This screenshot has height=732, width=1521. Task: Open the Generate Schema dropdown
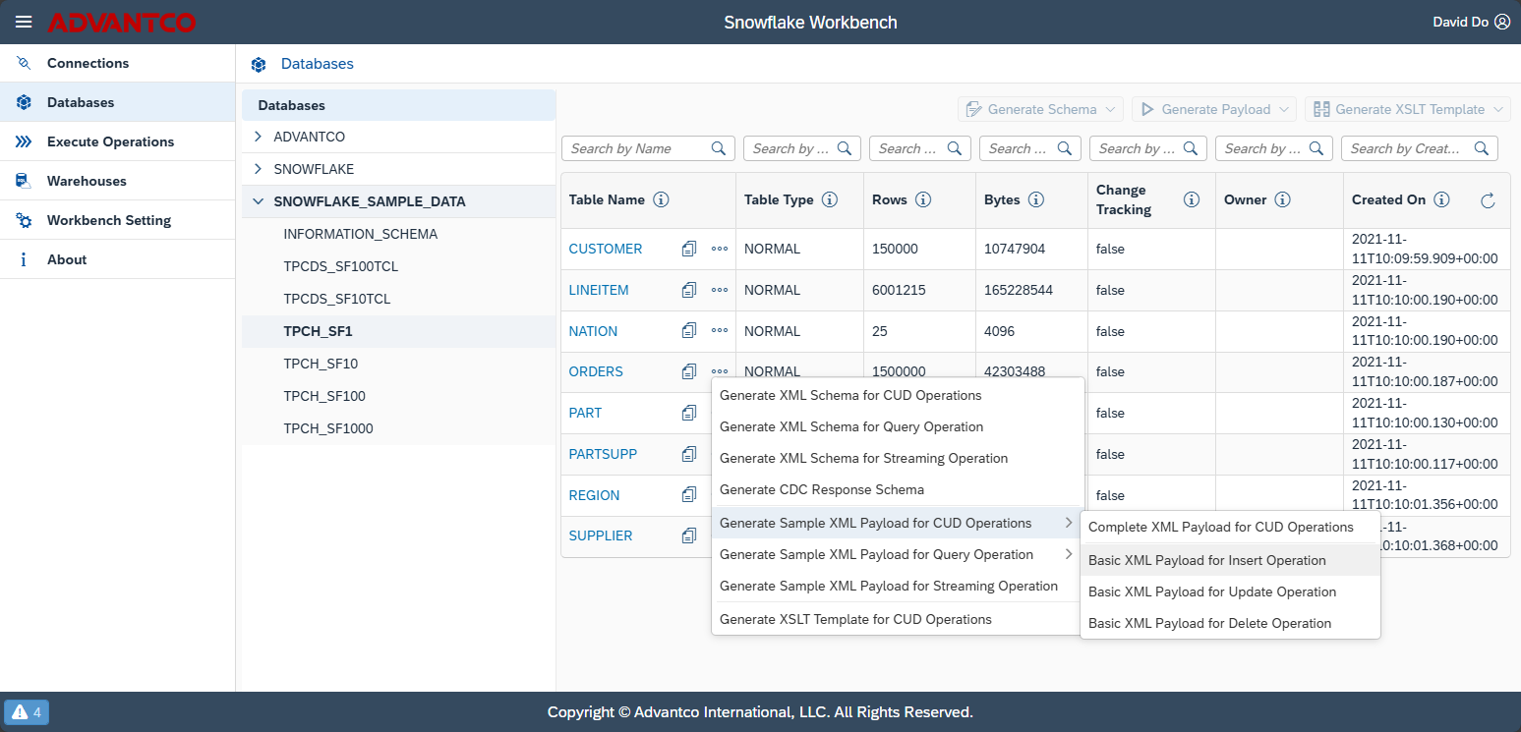[x=1040, y=109]
